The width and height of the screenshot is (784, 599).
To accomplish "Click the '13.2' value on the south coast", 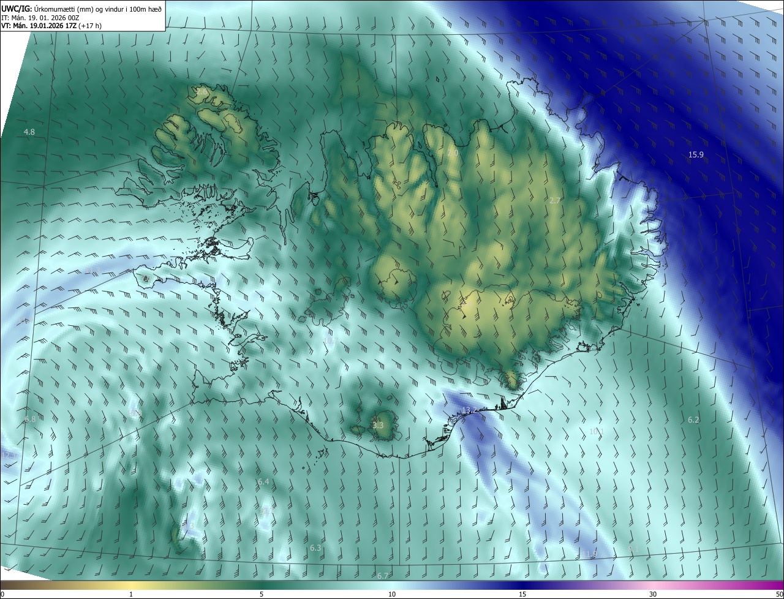I will click(469, 410).
